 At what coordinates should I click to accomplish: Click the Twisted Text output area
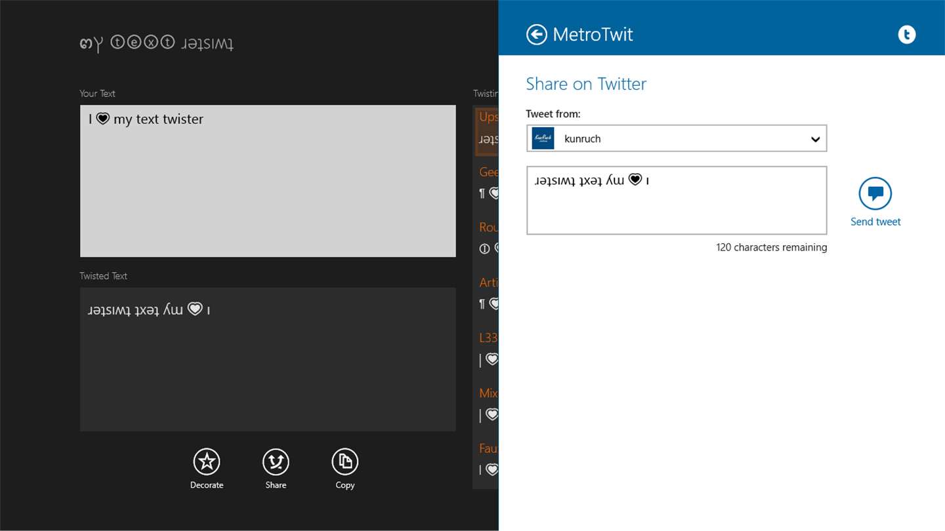268,359
